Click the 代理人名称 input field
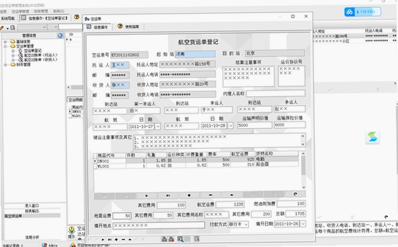This screenshot has height=247, width=398. click(275, 93)
